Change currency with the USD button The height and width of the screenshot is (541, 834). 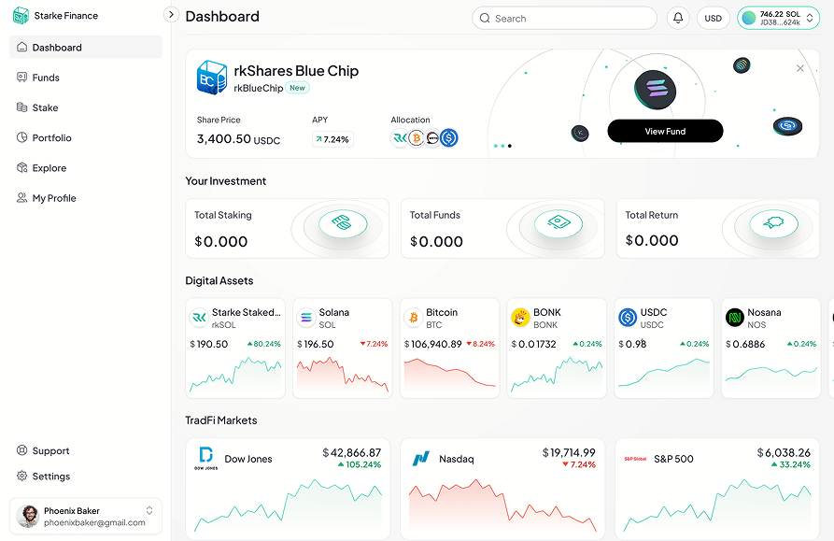tap(714, 18)
